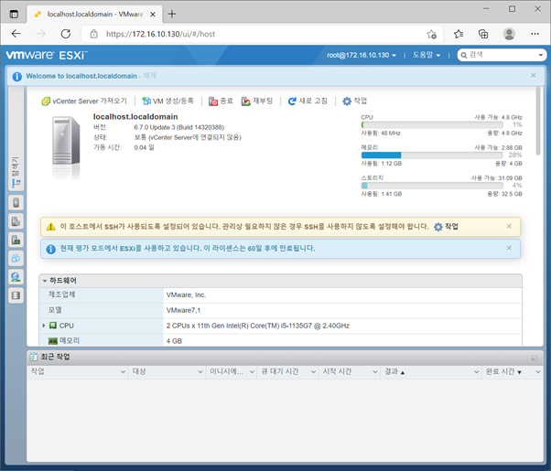Screen dimensions: 551x471
Task: Open the search box dropdown arrow
Action: 540,55
